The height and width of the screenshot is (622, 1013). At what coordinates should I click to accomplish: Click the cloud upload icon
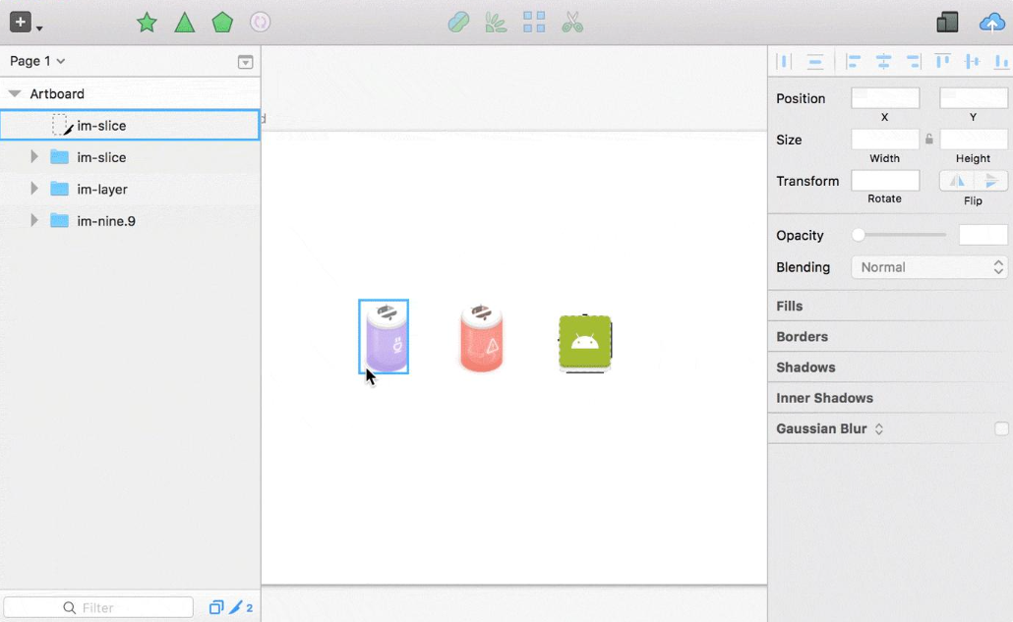coord(991,24)
